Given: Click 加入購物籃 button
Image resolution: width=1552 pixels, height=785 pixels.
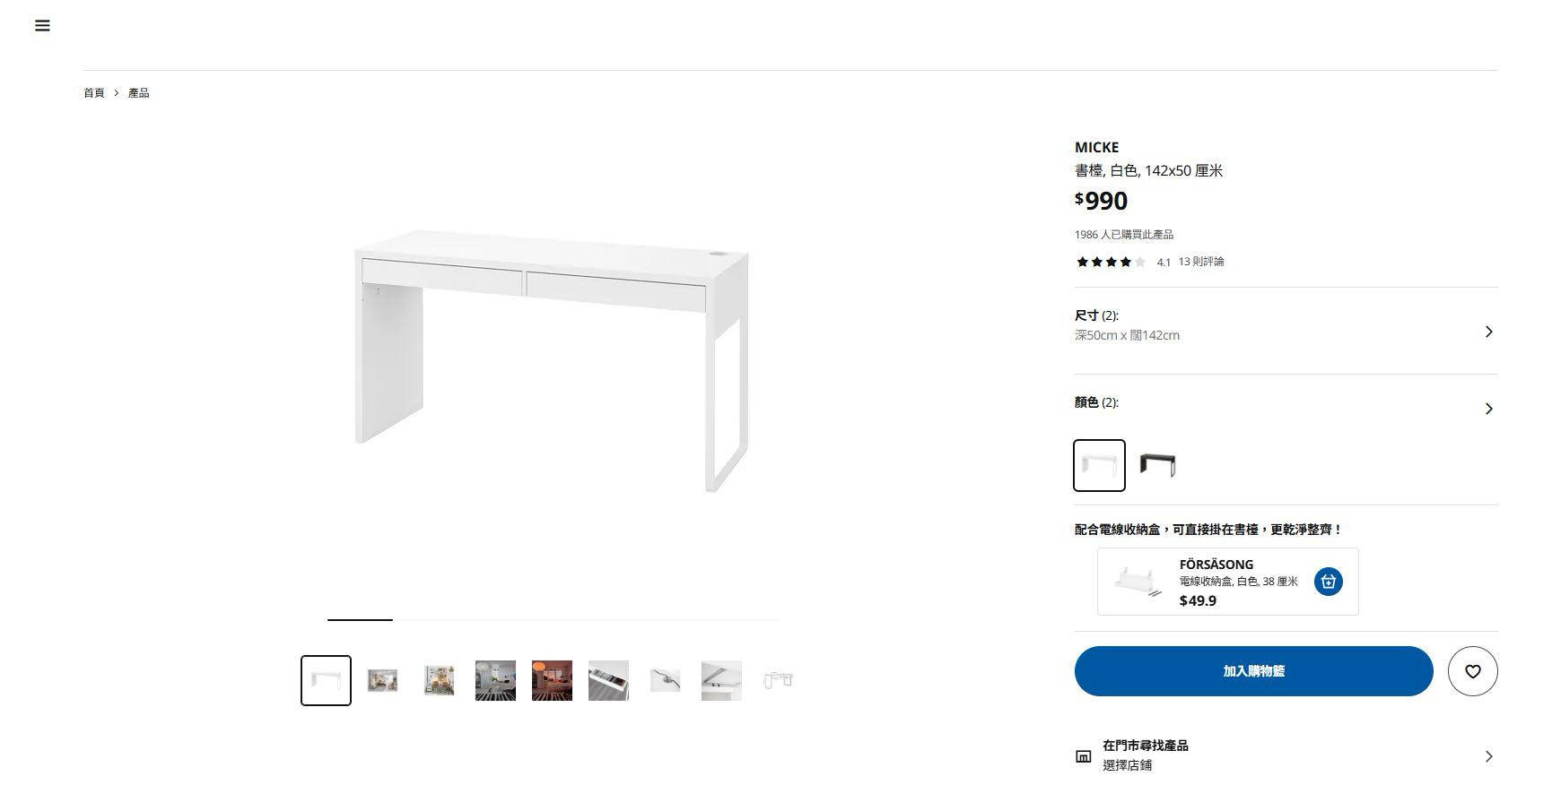Looking at the screenshot, I should pos(1253,671).
